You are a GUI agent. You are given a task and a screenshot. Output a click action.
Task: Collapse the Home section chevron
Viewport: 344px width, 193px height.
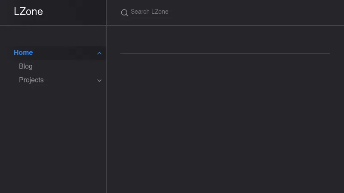[99, 53]
